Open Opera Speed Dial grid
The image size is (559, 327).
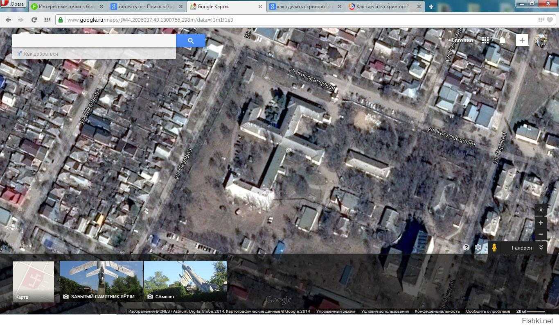tap(47, 20)
